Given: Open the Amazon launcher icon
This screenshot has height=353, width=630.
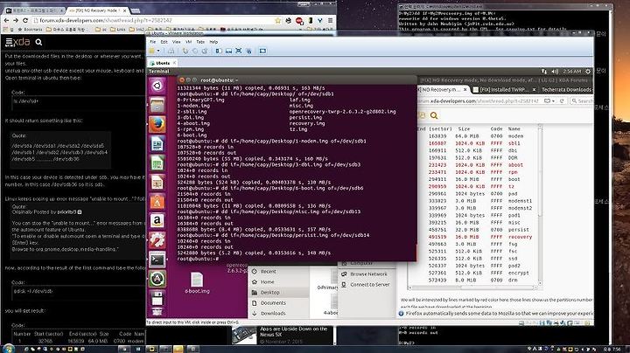Looking at the screenshot, I should tap(157, 221).
